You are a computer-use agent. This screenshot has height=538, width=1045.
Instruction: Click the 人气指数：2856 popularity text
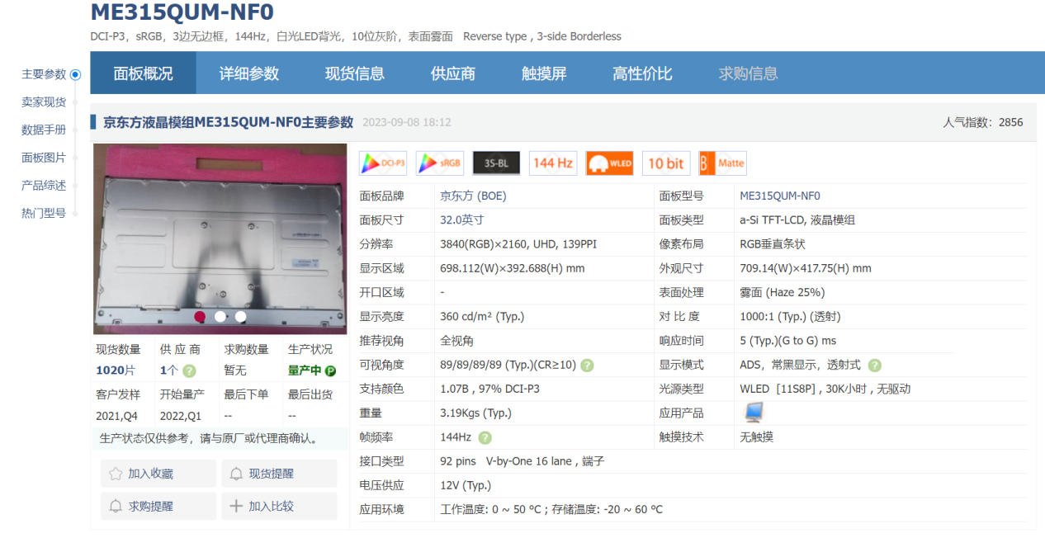(x=983, y=122)
